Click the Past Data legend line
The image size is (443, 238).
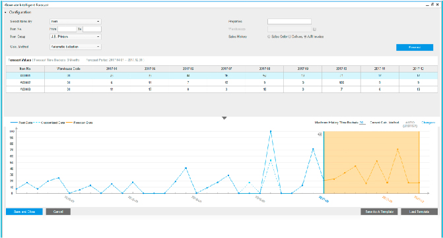[x=14, y=123]
